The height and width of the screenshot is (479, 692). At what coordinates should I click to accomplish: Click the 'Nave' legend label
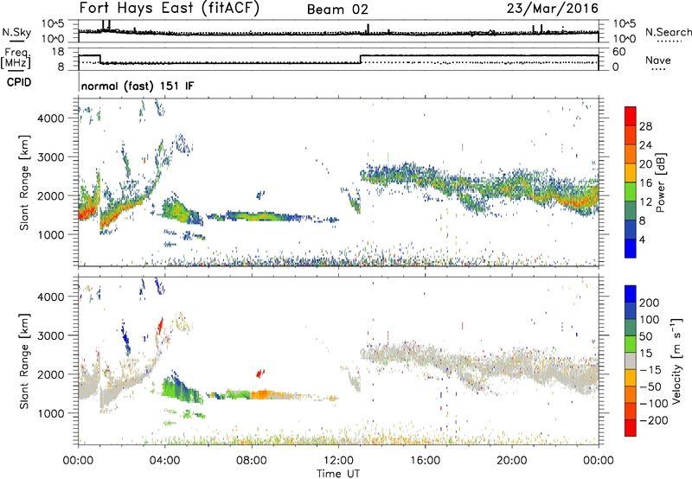coord(657,60)
